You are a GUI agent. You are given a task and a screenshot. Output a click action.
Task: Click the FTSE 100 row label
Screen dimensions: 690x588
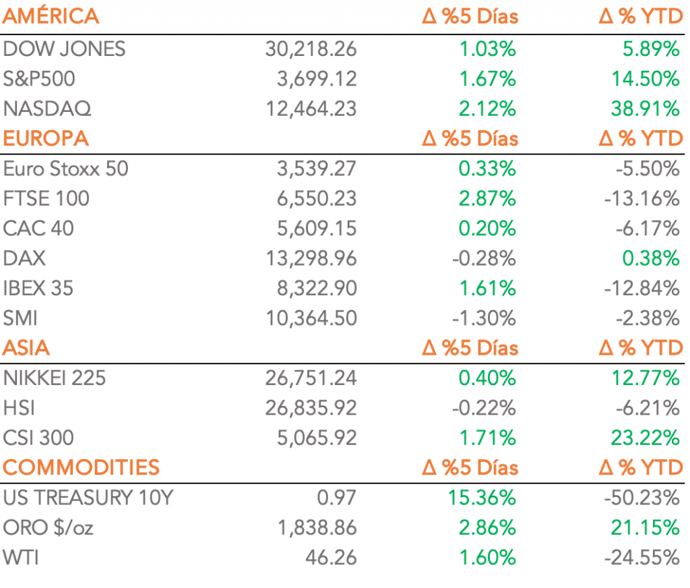pos(46,199)
